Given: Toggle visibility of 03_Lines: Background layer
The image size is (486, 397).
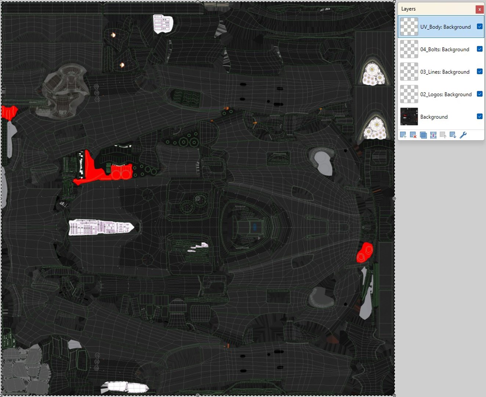Looking at the screenshot, I should point(479,71).
